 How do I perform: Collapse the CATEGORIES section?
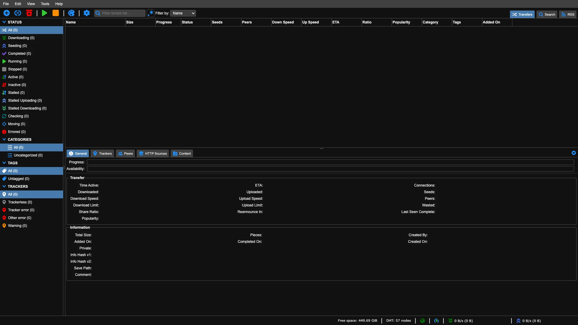4,139
